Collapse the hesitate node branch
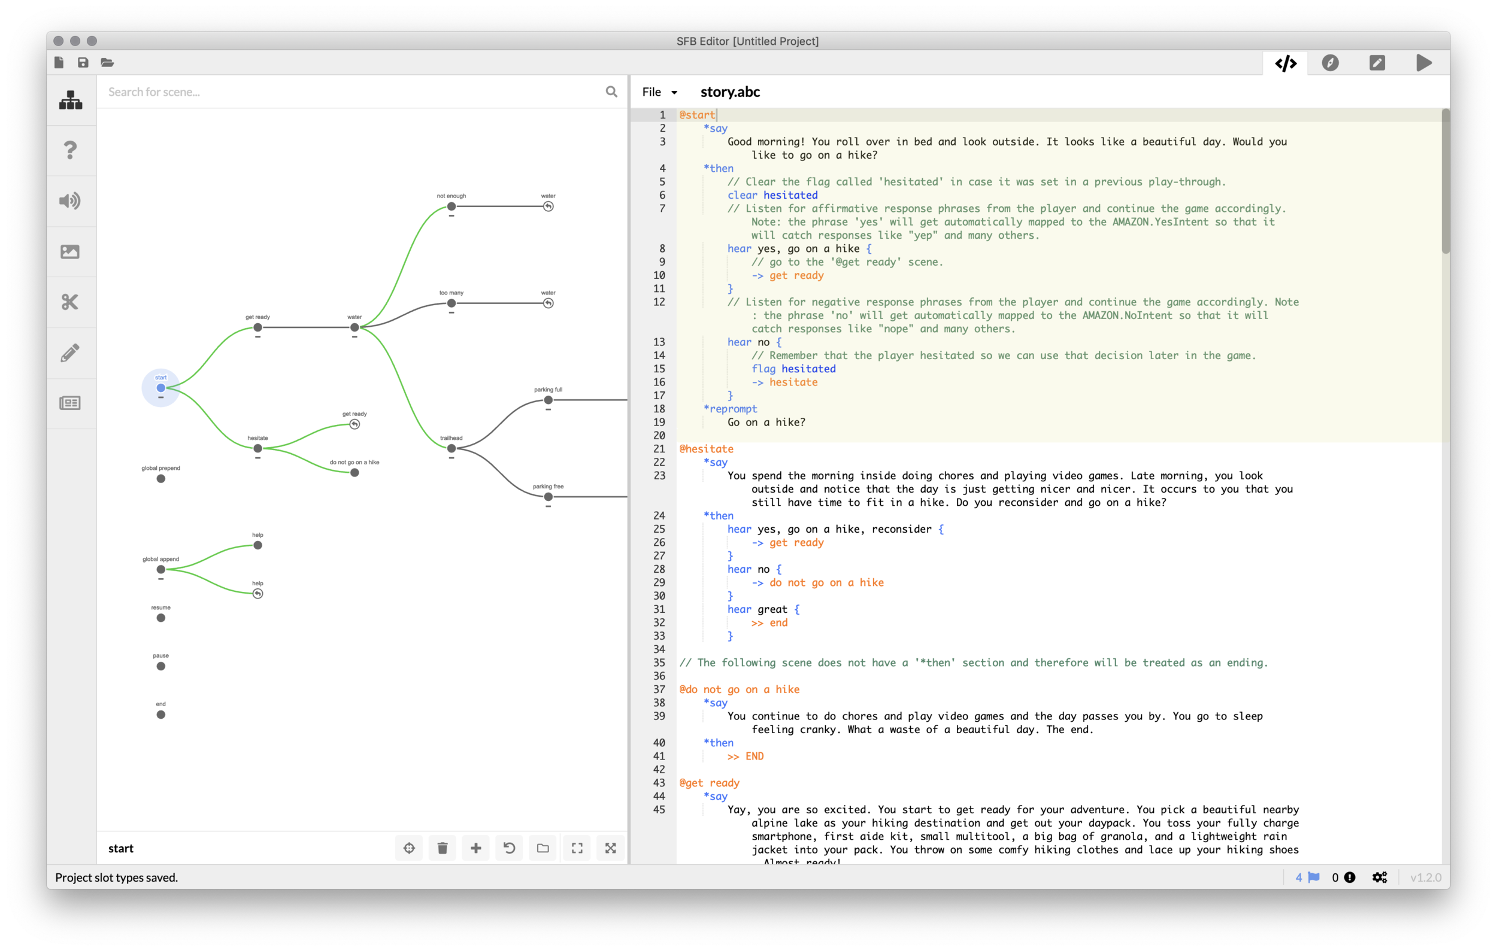Image resolution: width=1497 pixels, height=951 pixels. tap(257, 458)
